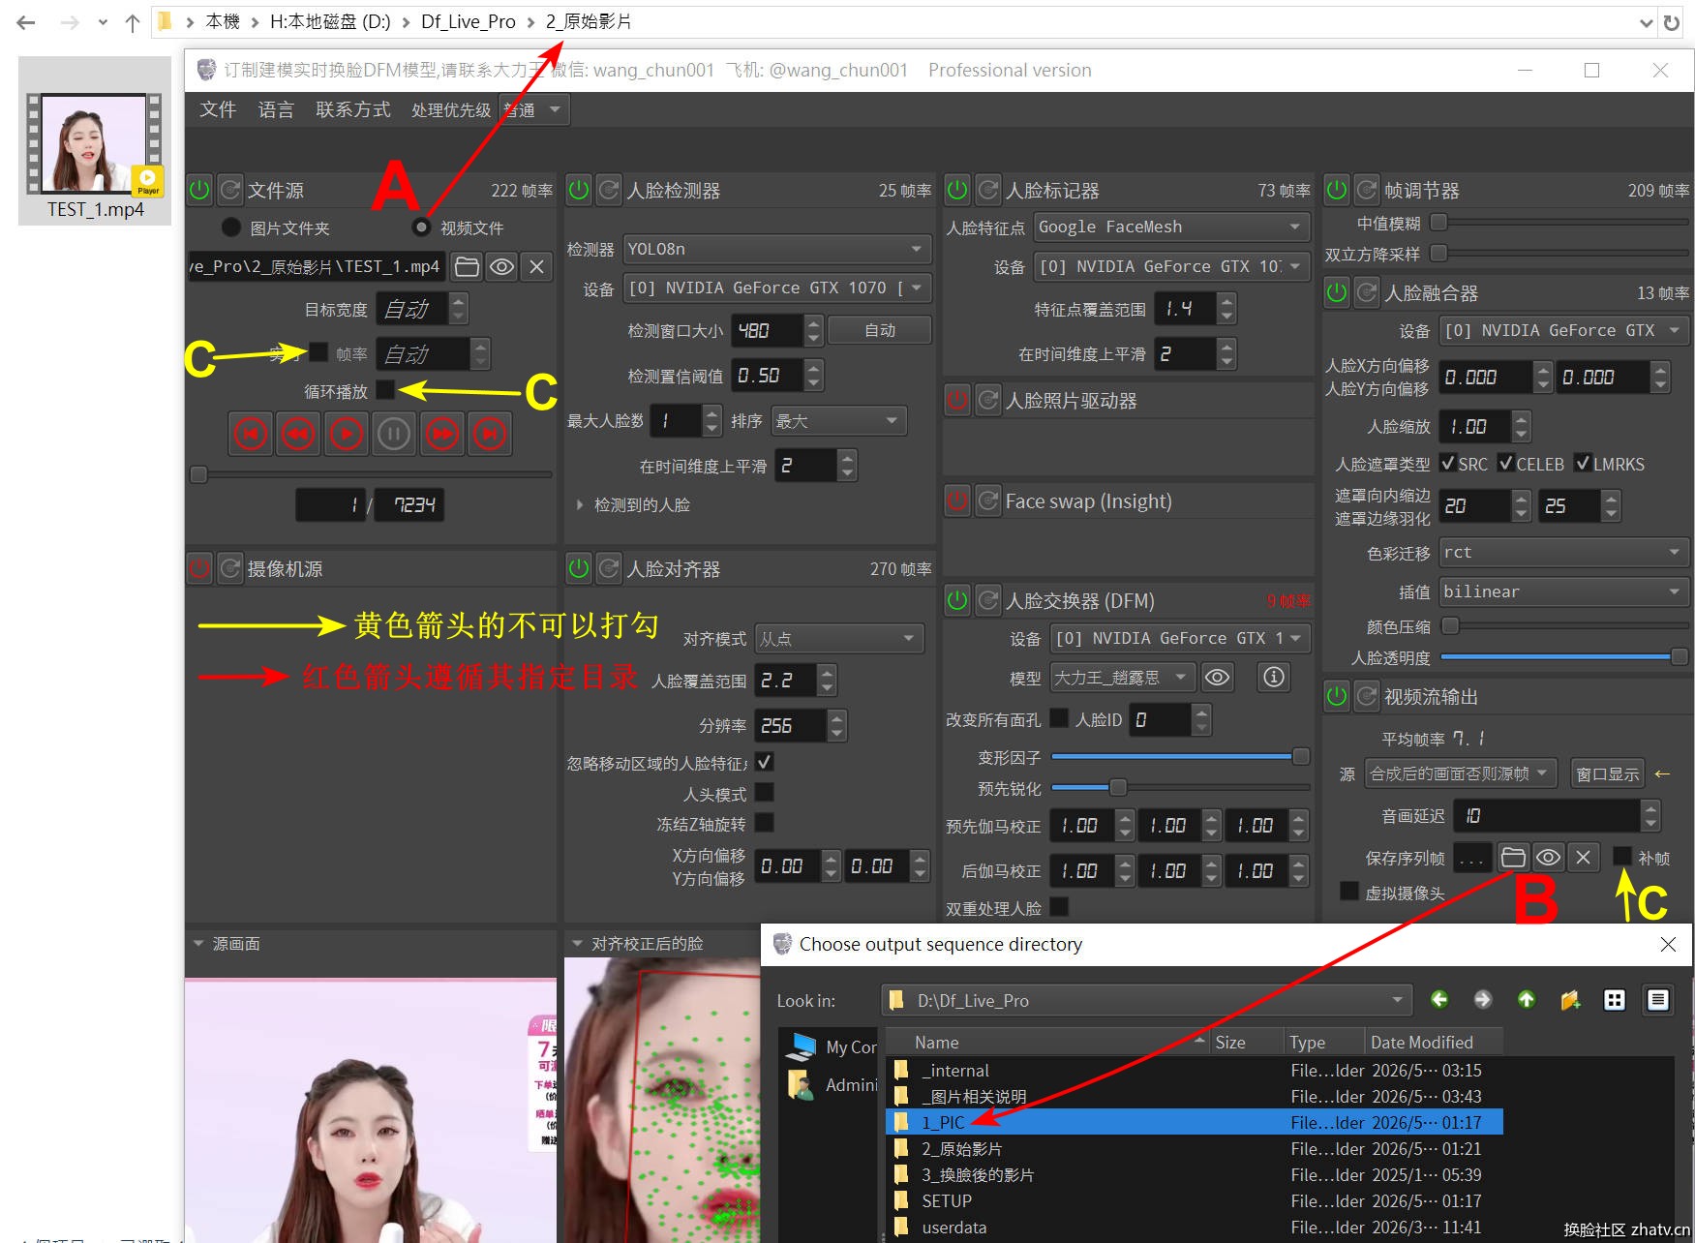Enable 摄像机源 power icon

click(x=199, y=568)
